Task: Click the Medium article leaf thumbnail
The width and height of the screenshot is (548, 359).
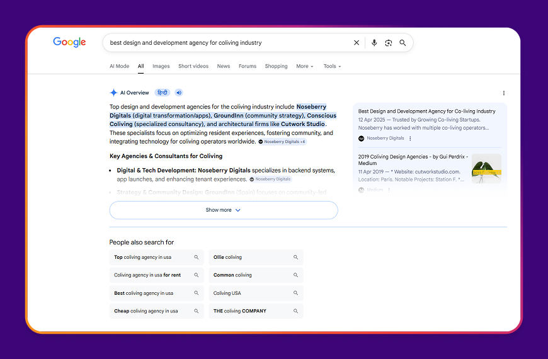Action: pos(486,169)
